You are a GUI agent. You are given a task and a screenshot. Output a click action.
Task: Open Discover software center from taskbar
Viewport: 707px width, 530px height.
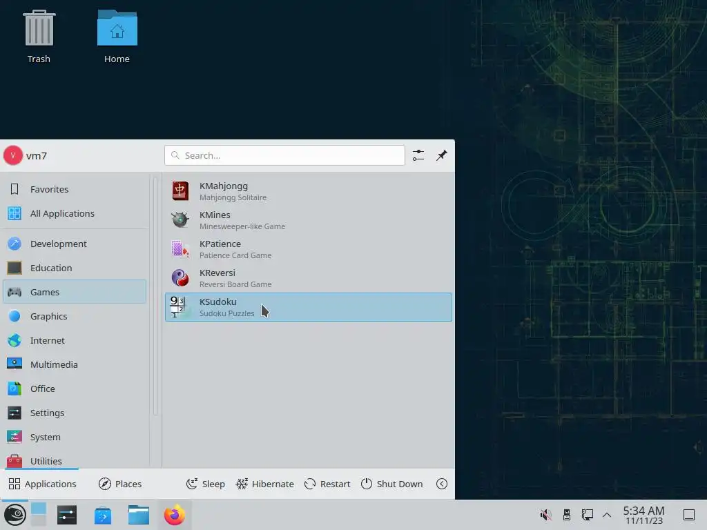pyautogui.click(x=103, y=515)
